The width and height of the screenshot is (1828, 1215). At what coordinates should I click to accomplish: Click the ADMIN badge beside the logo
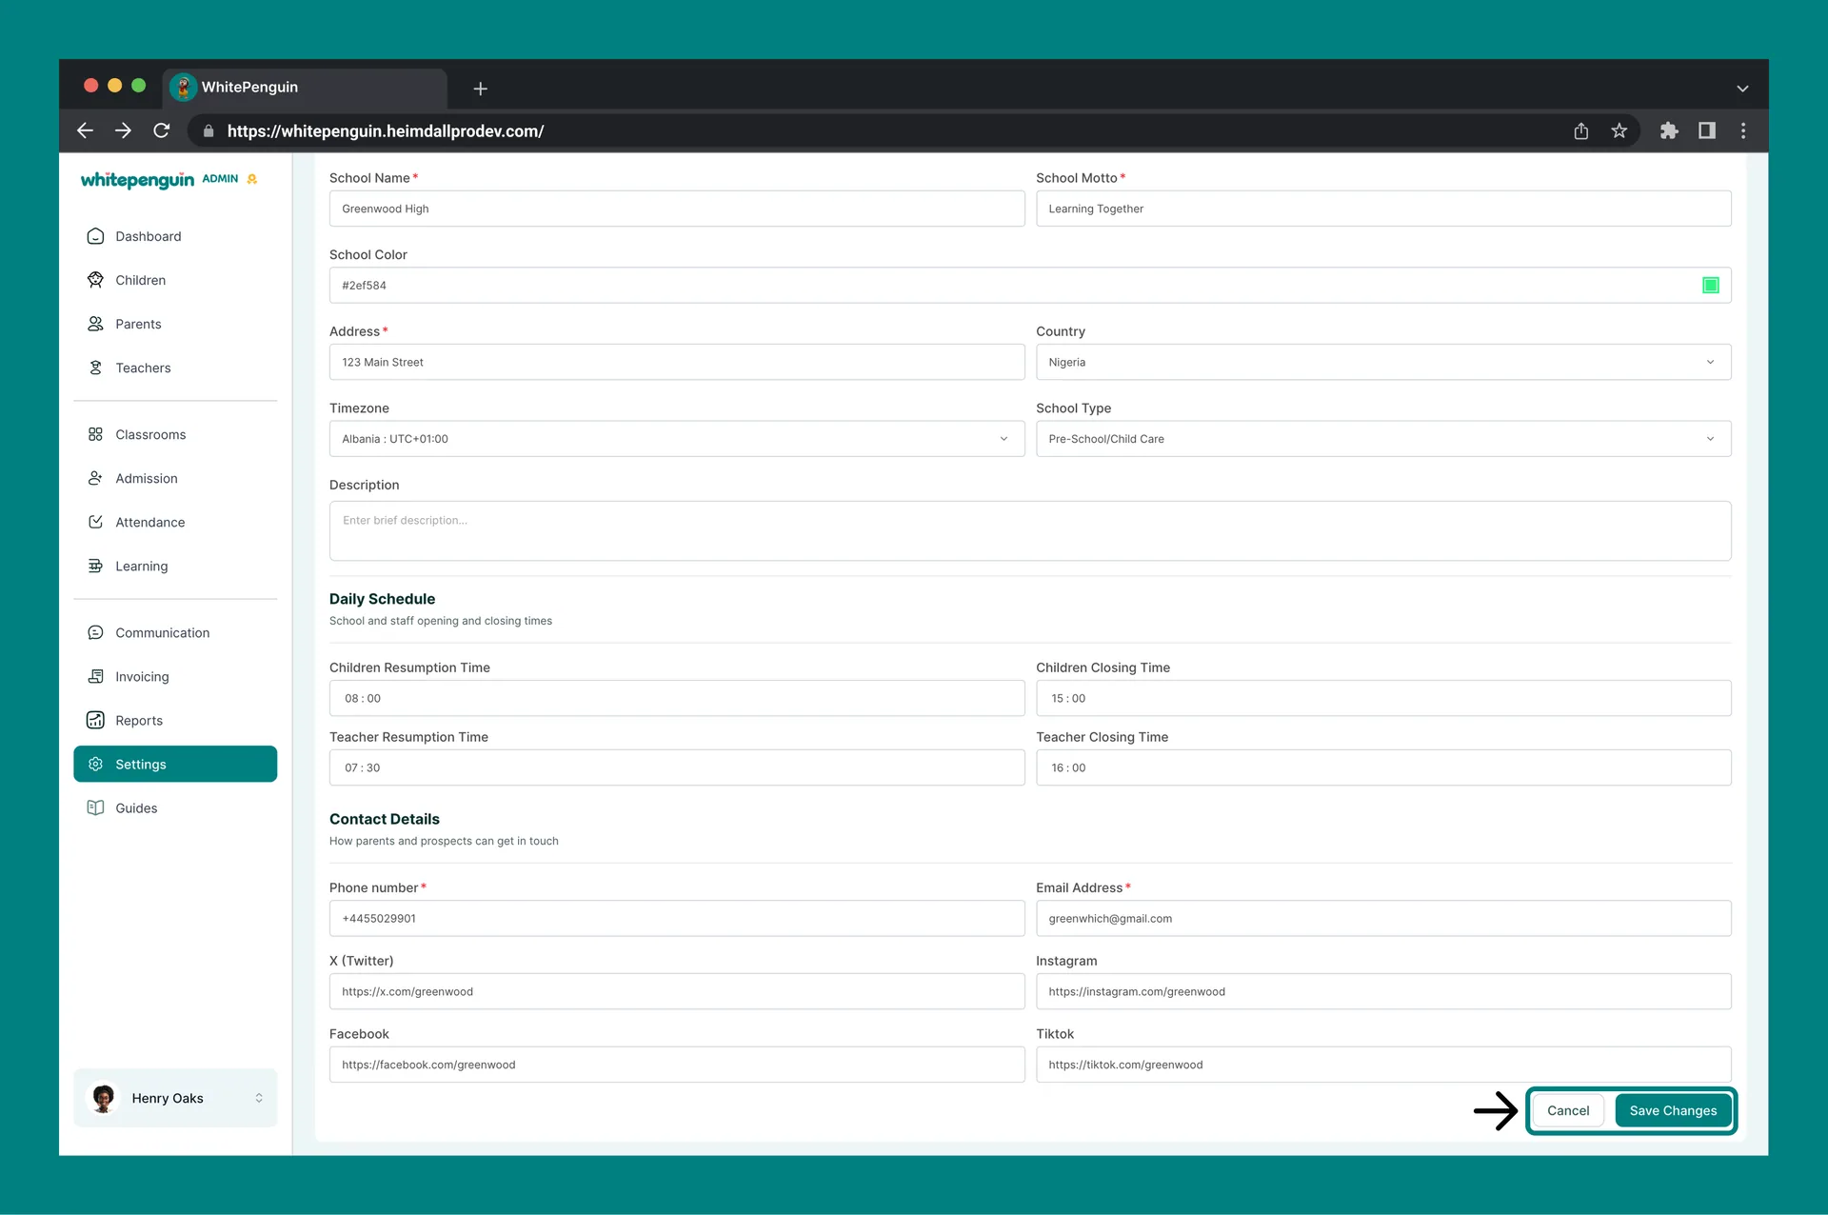(220, 179)
